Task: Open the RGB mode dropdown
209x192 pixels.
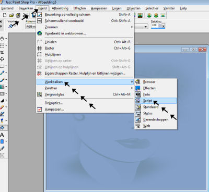Action: pyautogui.click(x=31, y=27)
